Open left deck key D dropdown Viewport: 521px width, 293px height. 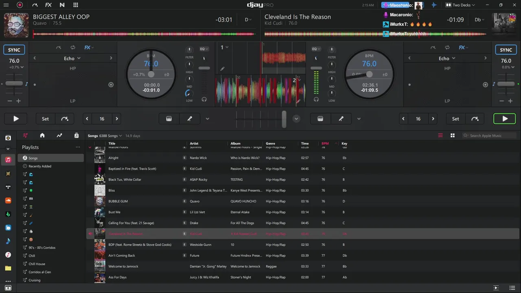(248, 20)
